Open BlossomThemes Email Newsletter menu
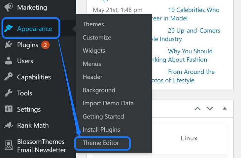241x158 pixels. pos(42,146)
